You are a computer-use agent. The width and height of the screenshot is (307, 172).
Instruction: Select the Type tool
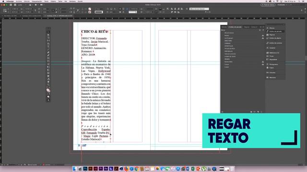coord(48,47)
